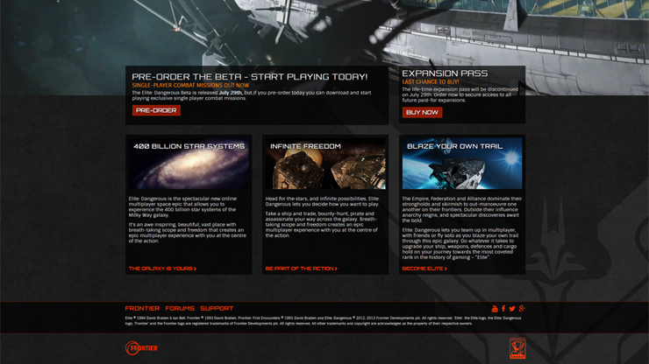Click the 'Last chance to buy!' subtitle
The height and width of the screenshot is (364, 649).
(x=431, y=82)
